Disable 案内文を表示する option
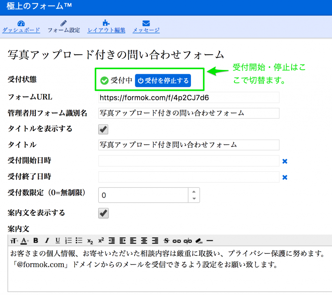Viewport: 332px width, 295px height. pyautogui.click(x=103, y=213)
